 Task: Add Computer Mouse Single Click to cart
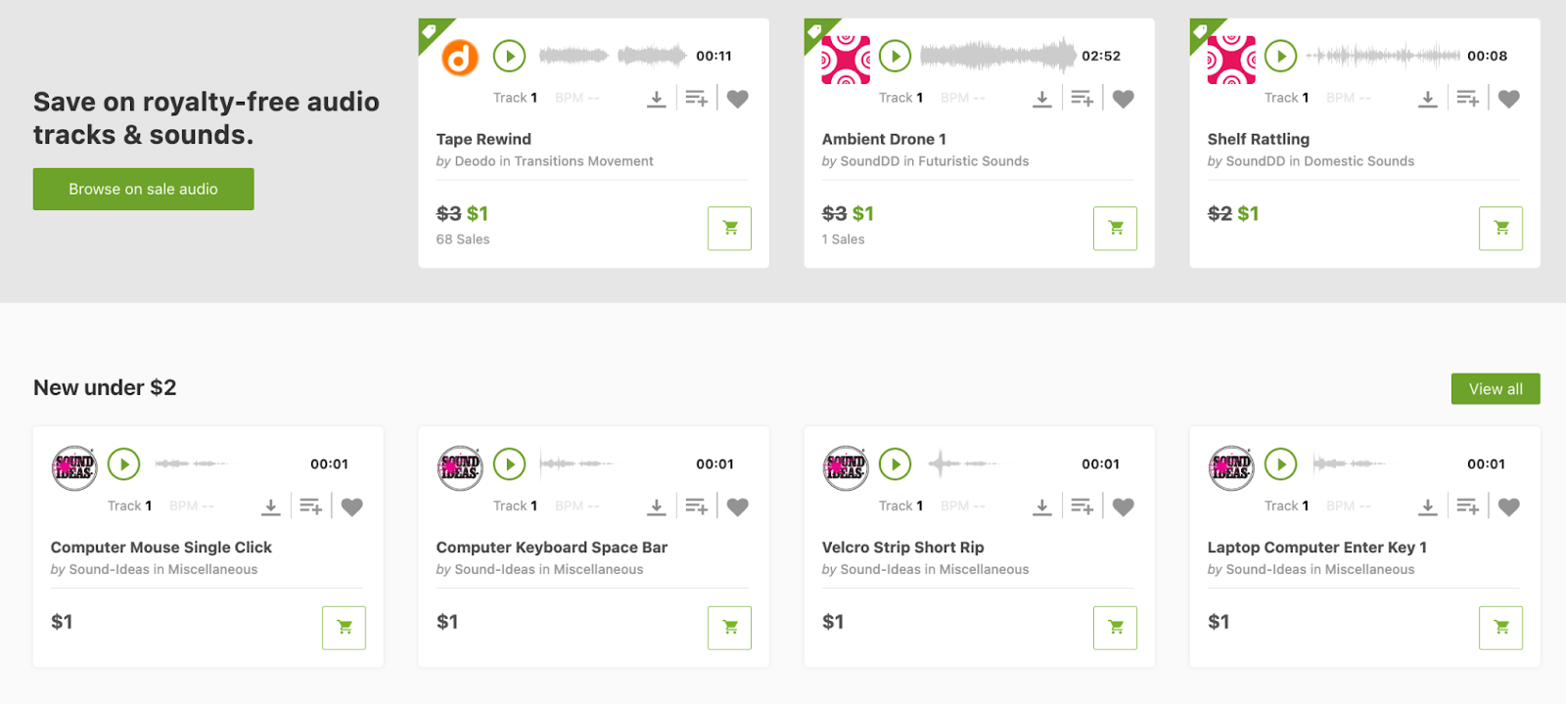(x=344, y=627)
